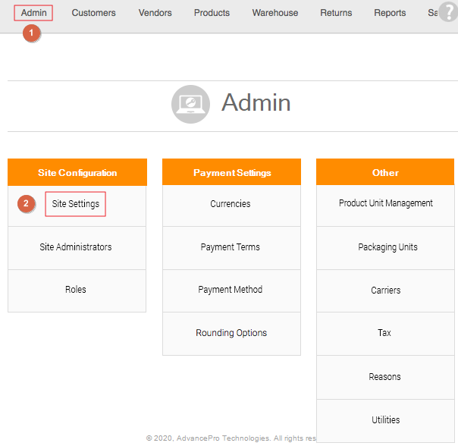Open the Tax settings
The height and width of the screenshot is (446, 458).
(x=385, y=333)
